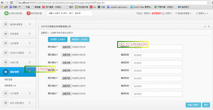Viewport: 213px width, 110px height.
Task: Close the 图库批量上传 panel with the x icon
Action: tap(209, 26)
